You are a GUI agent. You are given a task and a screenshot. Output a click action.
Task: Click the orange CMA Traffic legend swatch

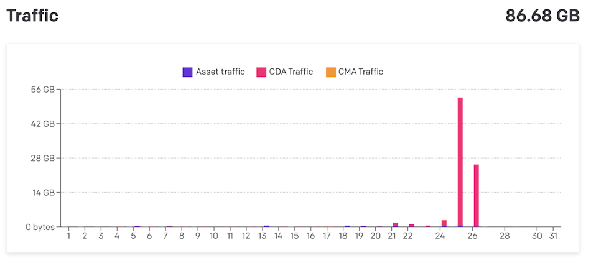(330, 72)
